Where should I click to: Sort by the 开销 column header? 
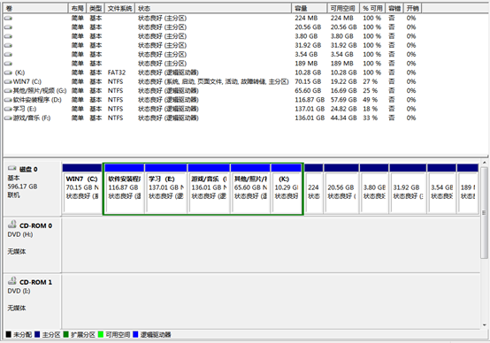tap(412, 9)
